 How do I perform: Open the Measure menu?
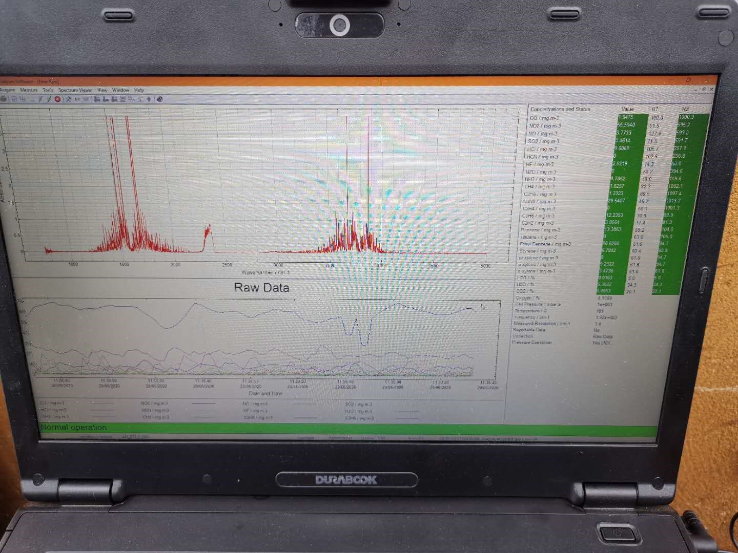[x=29, y=90]
